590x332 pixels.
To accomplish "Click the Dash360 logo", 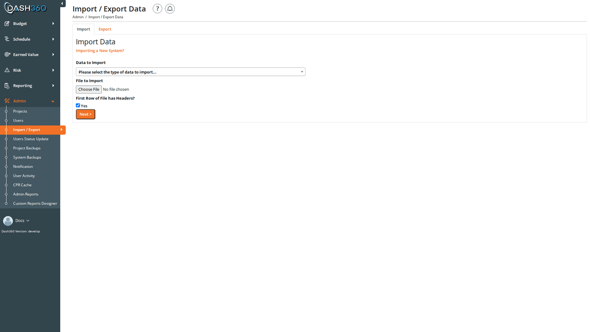I will pos(24,7).
